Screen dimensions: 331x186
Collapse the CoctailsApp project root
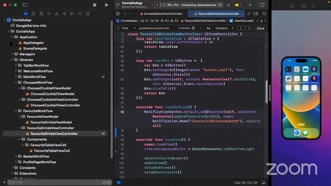5,20
